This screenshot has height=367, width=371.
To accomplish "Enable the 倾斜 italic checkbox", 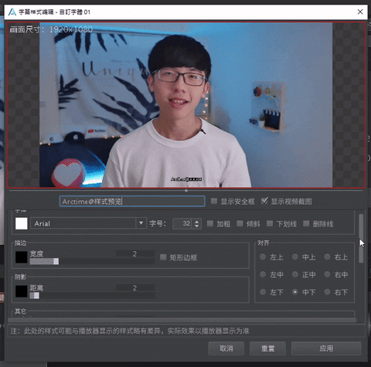I will pyautogui.click(x=240, y=223).
